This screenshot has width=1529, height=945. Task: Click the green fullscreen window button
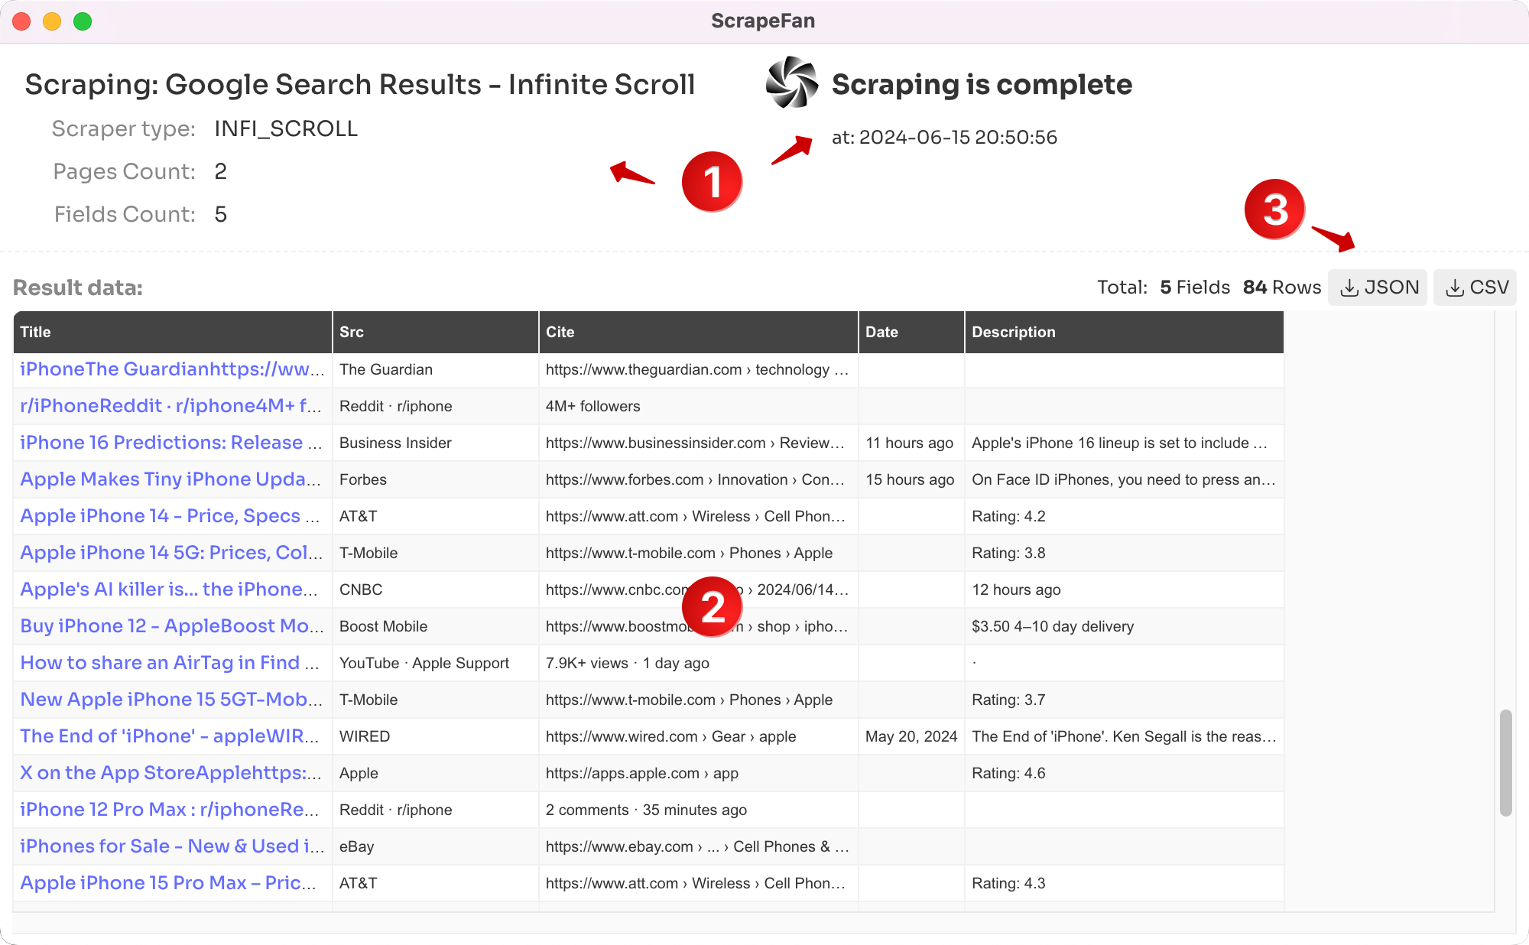tap(83, 21)
